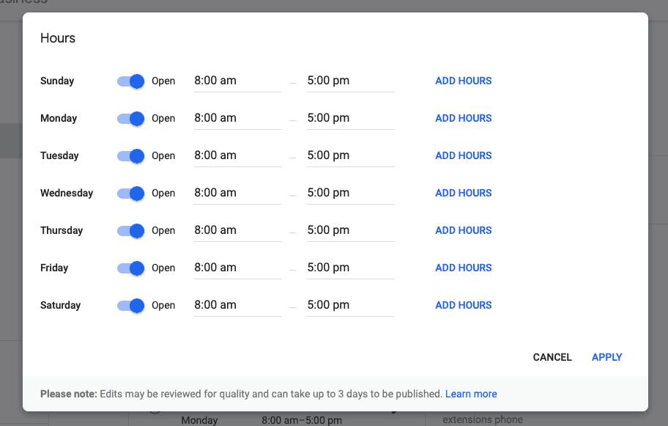Viewport: 668px width, 426px height.
Task: Edit Thursday closing time field
Action: pos(350,231)
